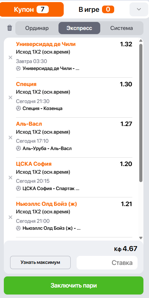Select the Ординар bet type
The image size is (149, 298).
tap(37, 28)
